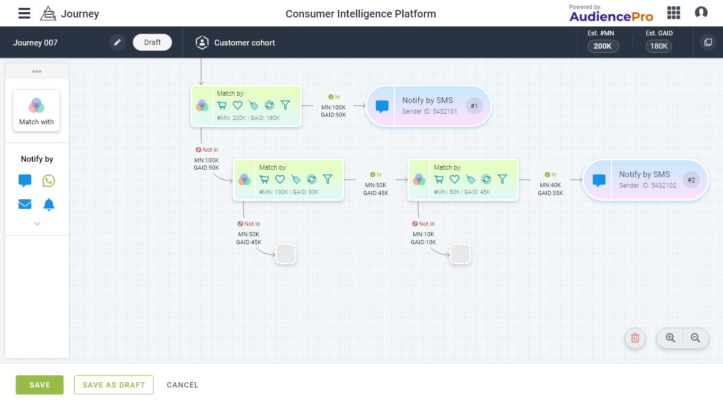The height and width of the screenshot is (406, 723).
Task: Open the hamburger navigation menu
Action: click(24, 14)
